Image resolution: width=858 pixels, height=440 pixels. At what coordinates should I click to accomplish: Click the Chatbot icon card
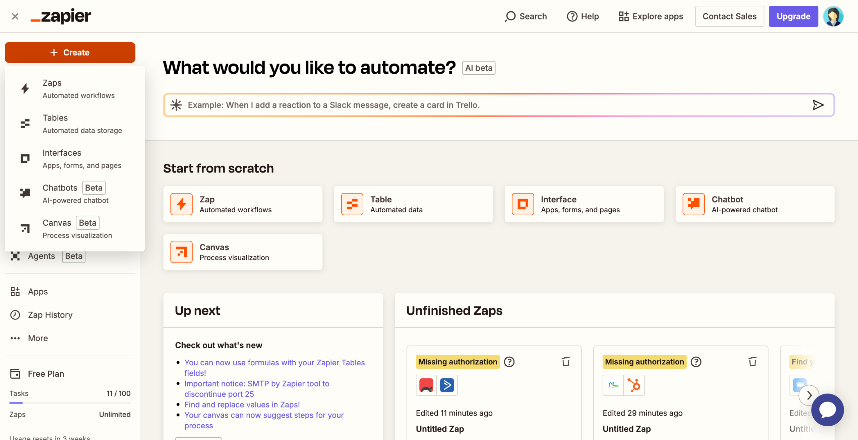[693, 204]
